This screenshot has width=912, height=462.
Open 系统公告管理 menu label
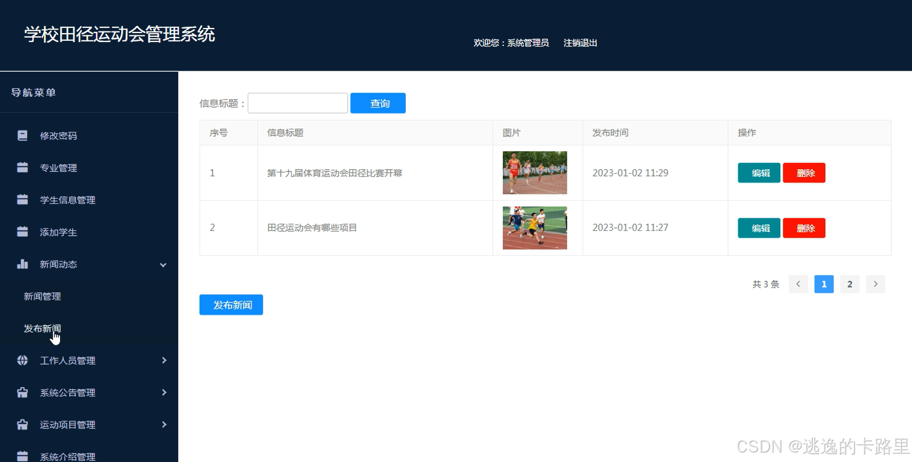(68, 393)
